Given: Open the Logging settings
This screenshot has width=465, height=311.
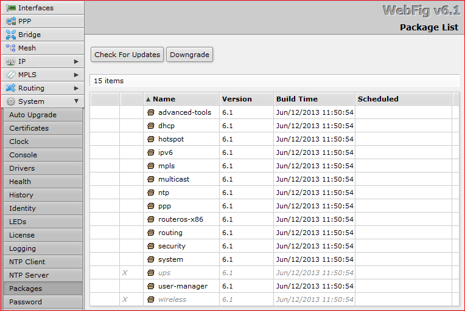Looking at the screenshot, I should (43, 248).
